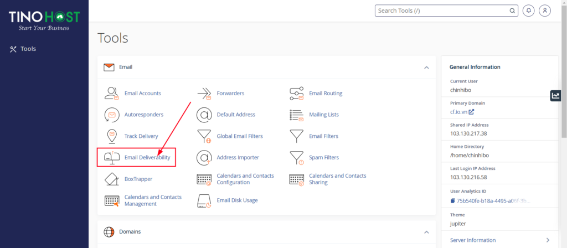Open Calendars and Contacts Sharing link
The image size is (567, 248).
click(337, 179)
